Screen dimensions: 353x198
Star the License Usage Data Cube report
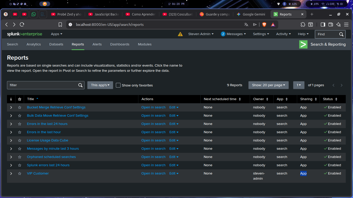(x=20, y=140)
